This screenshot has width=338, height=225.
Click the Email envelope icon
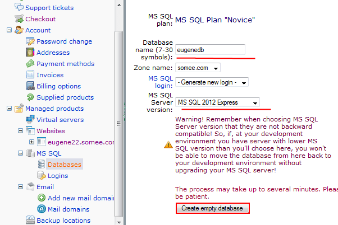click(x=30, y=186)
